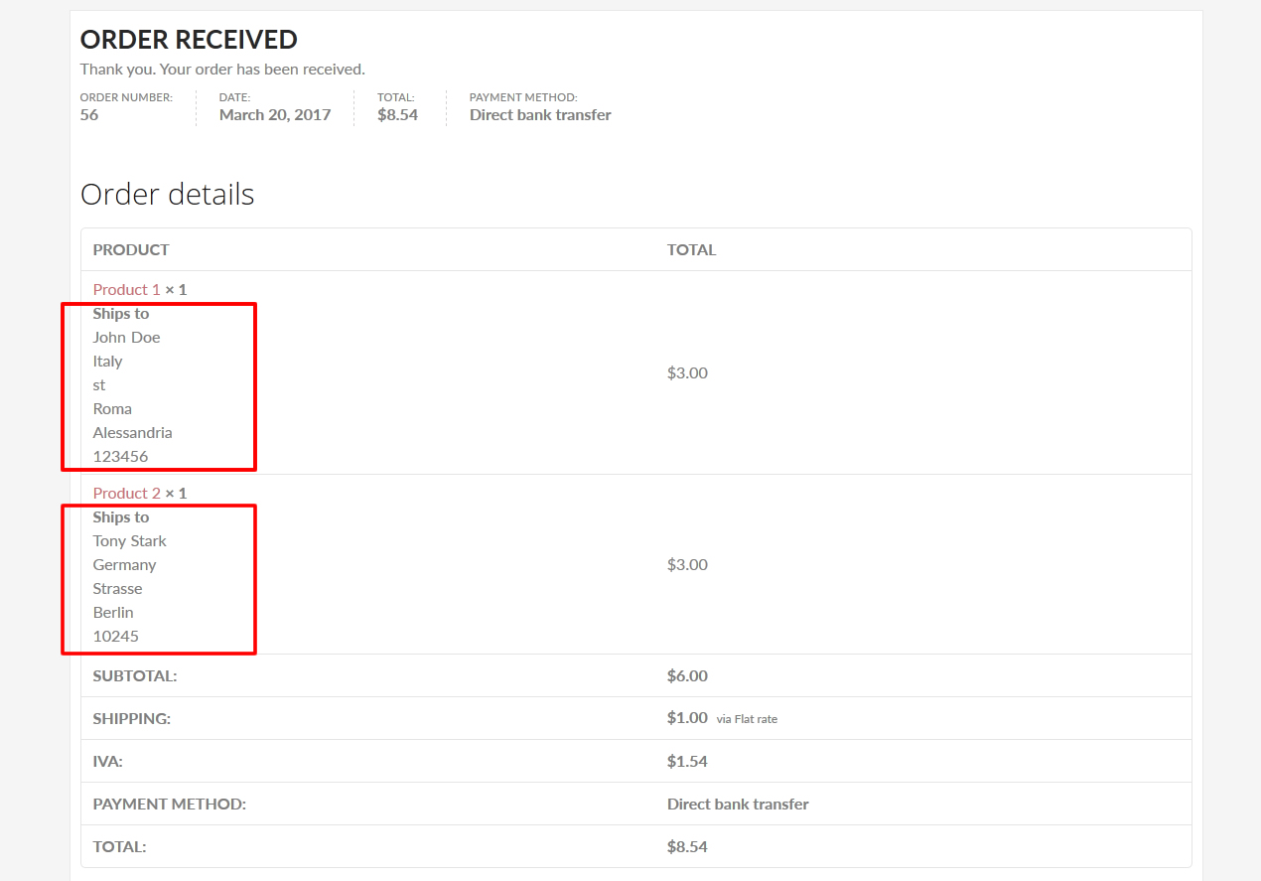Click the Tony Stark recipient name
The height and width of the screenshot is (881, 1261).
pyautogui.click(x=129, y=540)
